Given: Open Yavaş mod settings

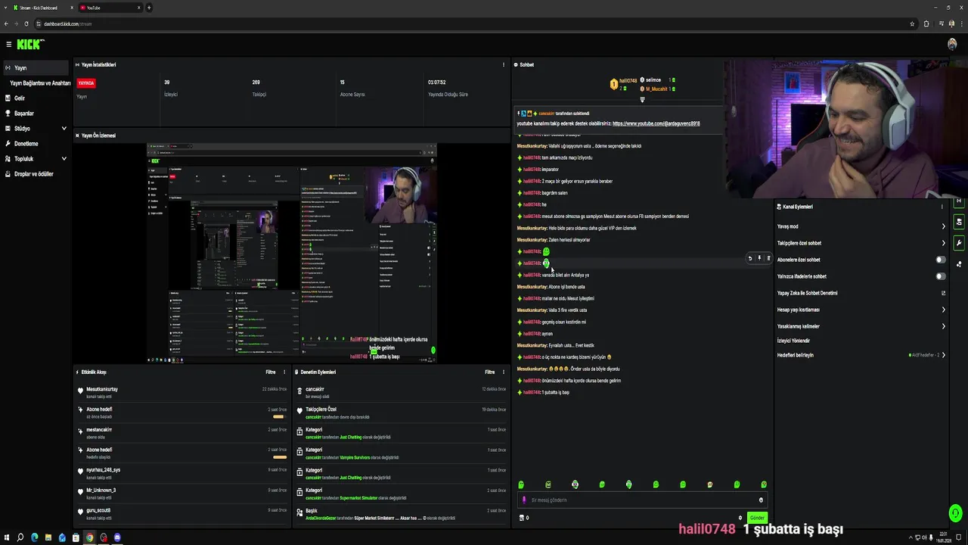Looking at the screenshot, I should (x=861, y=226).
